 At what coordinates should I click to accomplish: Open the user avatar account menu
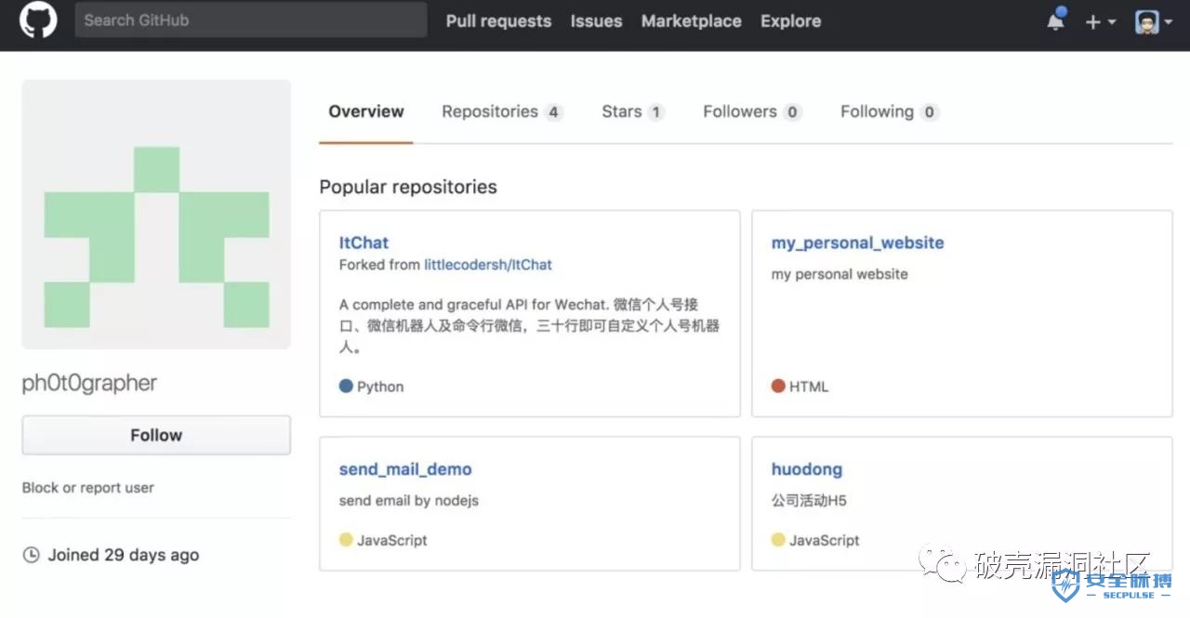click(x=1154, y=21)
